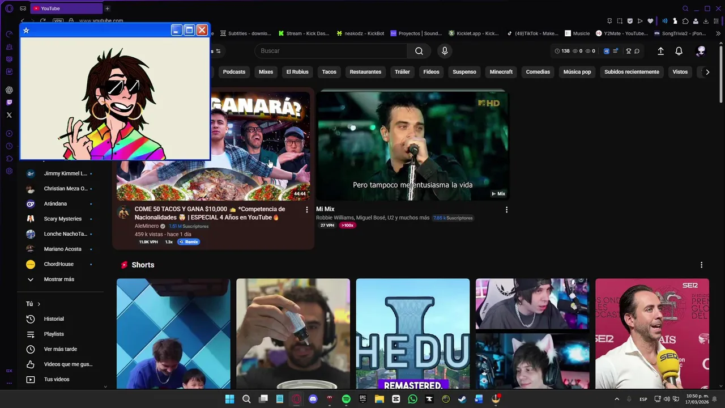The height and width of the screenshot is (408, 725).
Task: Show hidden bookmarks with double chevron
Action: click(718, 33)
